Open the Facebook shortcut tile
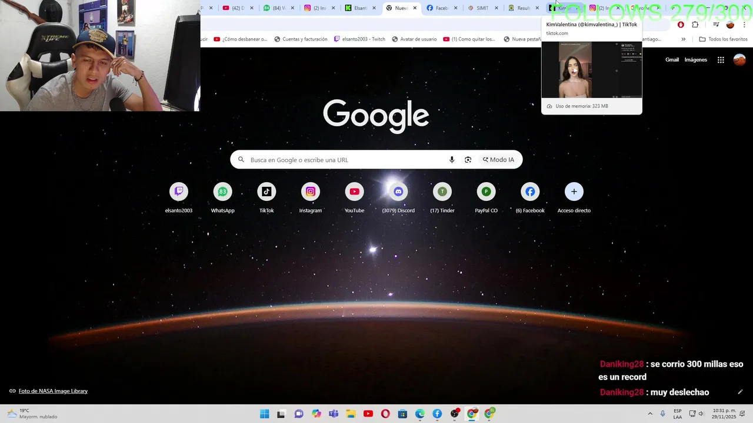753x423 pixels. [530, 198]
